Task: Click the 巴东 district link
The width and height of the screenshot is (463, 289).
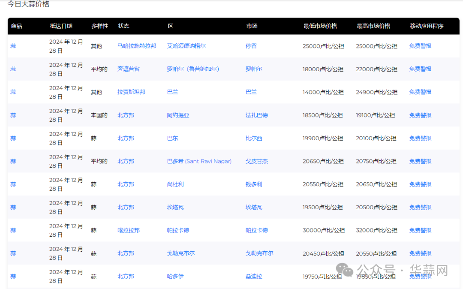Action: point(172,138)
